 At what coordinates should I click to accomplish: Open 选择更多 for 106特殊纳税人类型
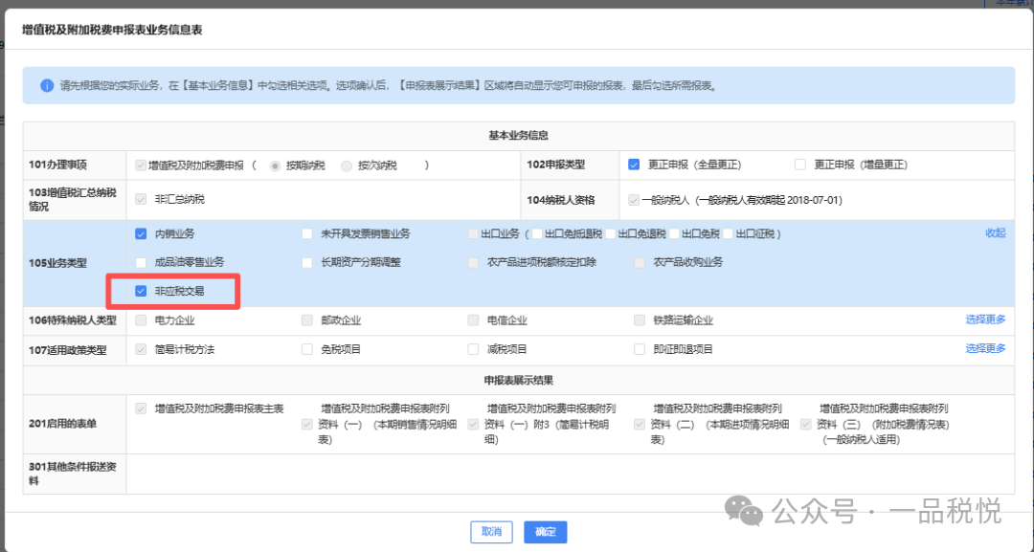[985, 320]
